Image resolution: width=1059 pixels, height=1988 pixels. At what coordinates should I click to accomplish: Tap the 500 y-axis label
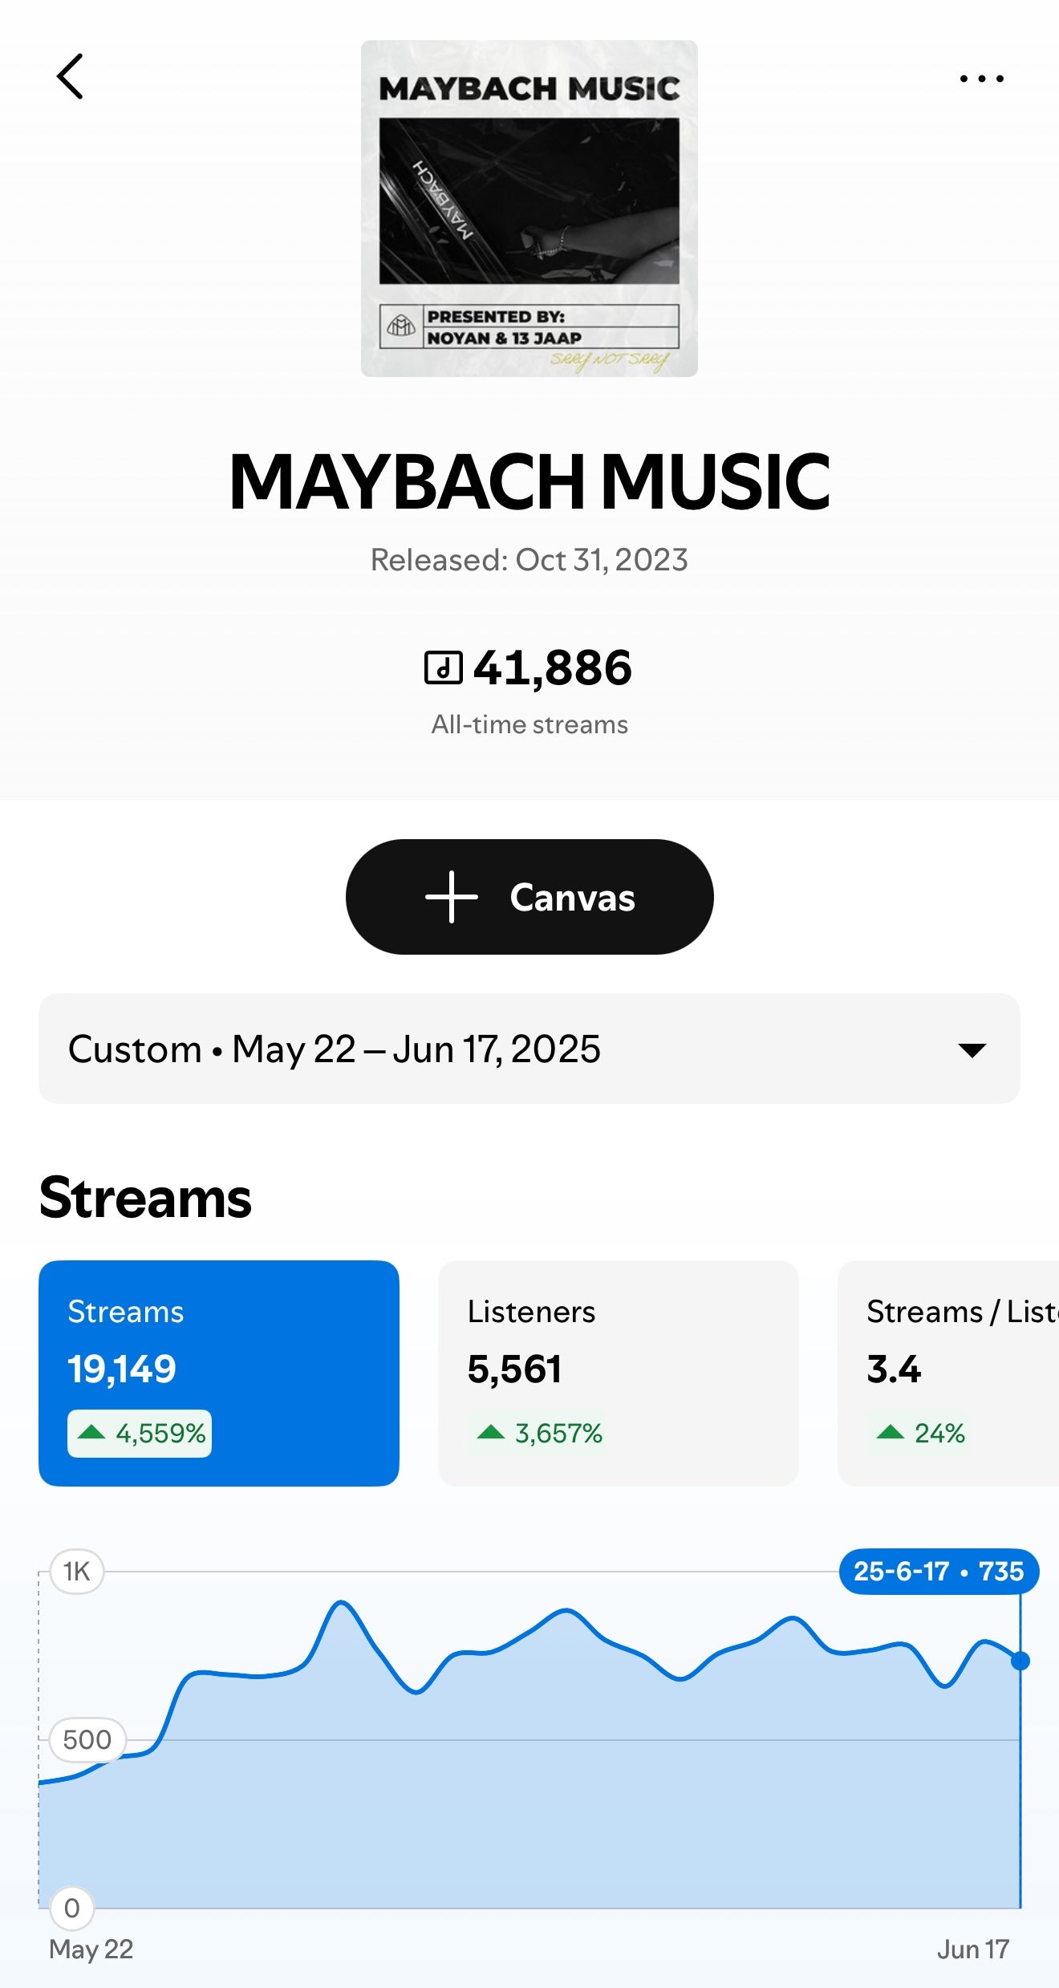tap(87, 1739)
